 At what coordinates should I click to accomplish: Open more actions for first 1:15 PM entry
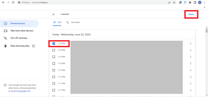191,44
